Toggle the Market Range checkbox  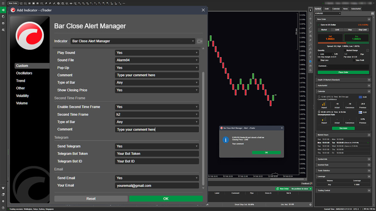(x=345, y=50)
